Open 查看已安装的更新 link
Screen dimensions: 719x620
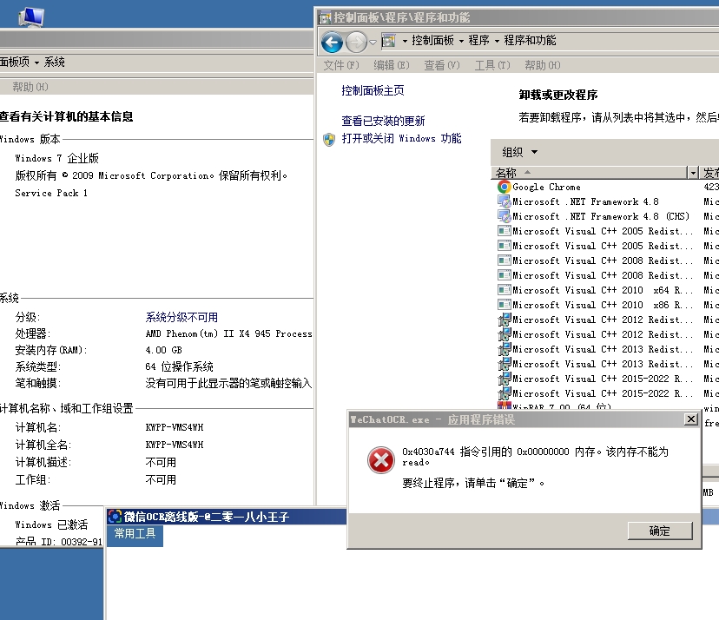click(383, 121)
